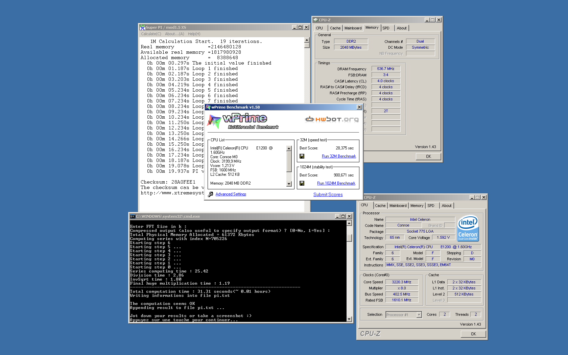The width and height of the screenshot is (568, 355).
Task: Click the save icon beside Run 1024M Benchmark
Action: click(x=302, y=183)
